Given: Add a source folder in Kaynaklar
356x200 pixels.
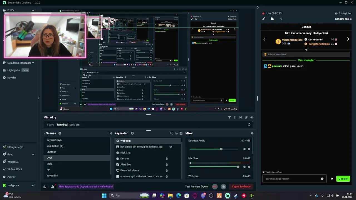Looking at the screenshot, I should pos(181,133).
